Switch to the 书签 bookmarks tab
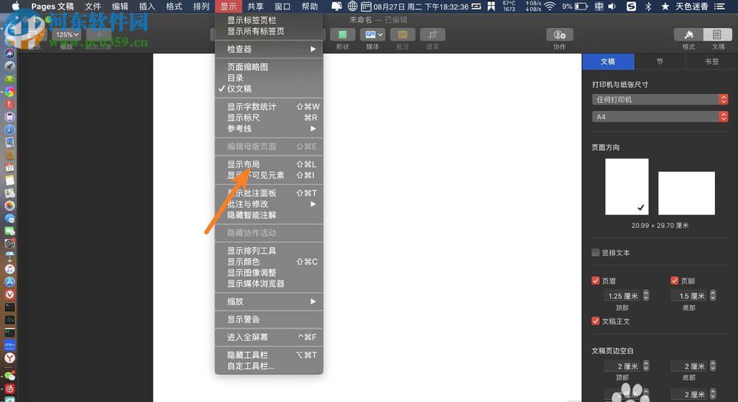The height and width of the screenshot is (402, 738). coord(711,62)
